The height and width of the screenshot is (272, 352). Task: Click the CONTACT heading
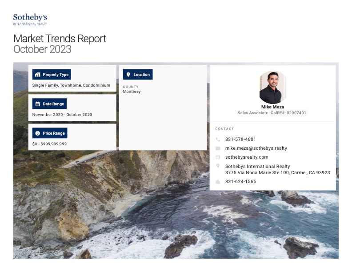pyautogui.click(x=224, y=129)
